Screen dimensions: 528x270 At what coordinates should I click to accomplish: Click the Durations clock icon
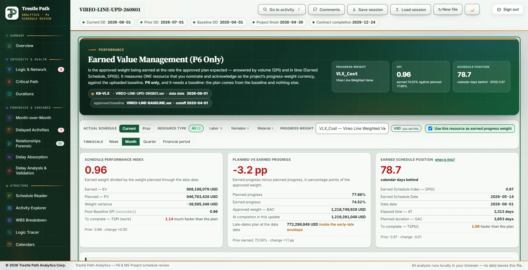tap(9, 94)
